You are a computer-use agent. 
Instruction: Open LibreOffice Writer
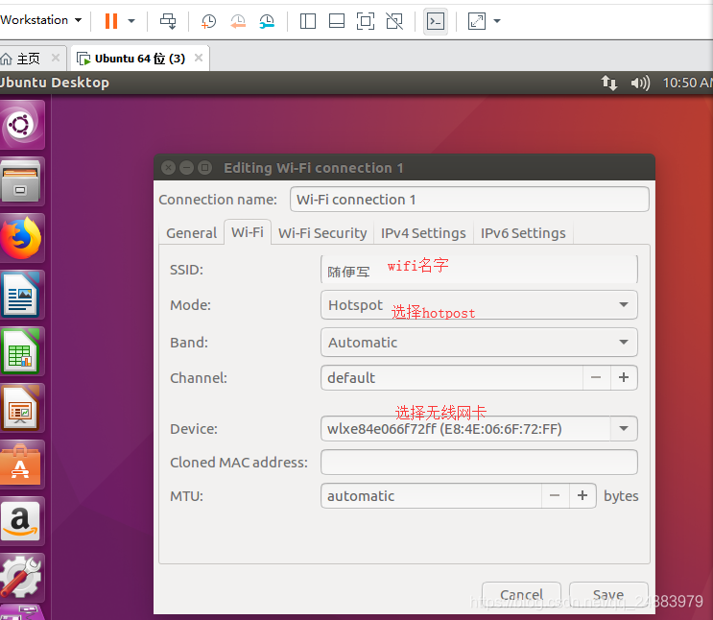21,295
